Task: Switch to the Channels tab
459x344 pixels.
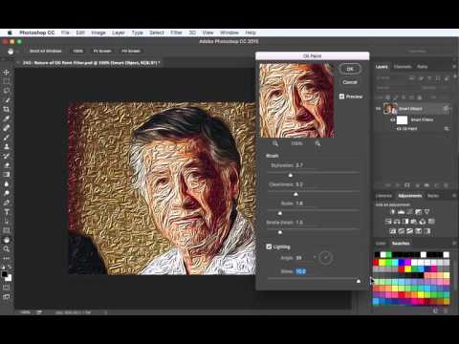Action: (x=403, y=67)
